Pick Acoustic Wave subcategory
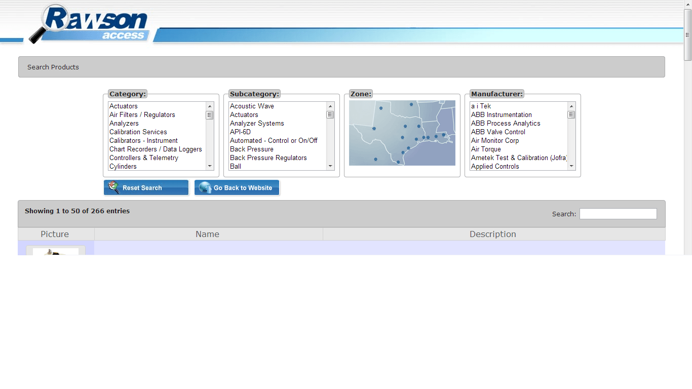Screen dimensions: 692x389 (252, 106)
